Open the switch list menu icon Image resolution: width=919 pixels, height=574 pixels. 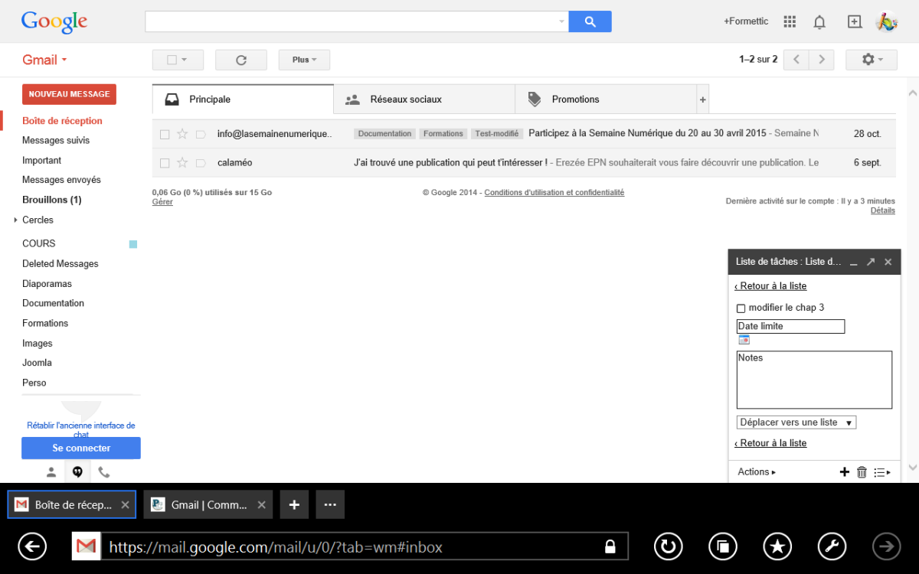click(x=882, y=472)
